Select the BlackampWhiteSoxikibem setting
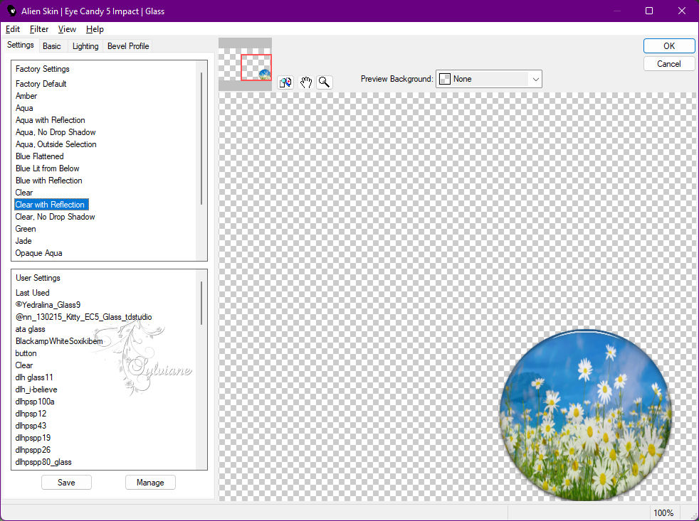Image resolution: width=699 pixels, height=521 pixels. click(x=59, y=341)
